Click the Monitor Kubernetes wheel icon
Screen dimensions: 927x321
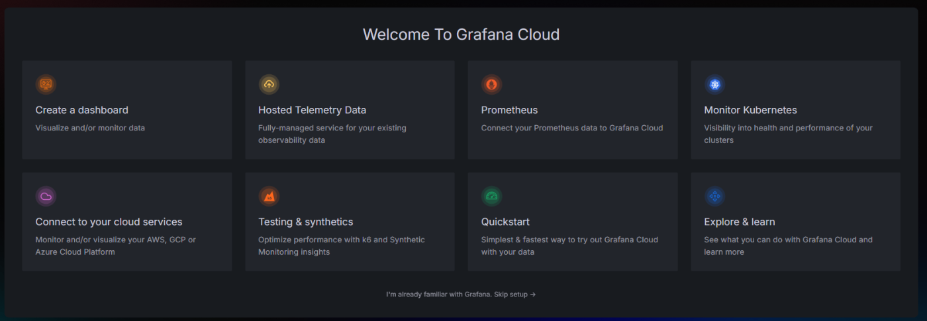click(714, 84)
